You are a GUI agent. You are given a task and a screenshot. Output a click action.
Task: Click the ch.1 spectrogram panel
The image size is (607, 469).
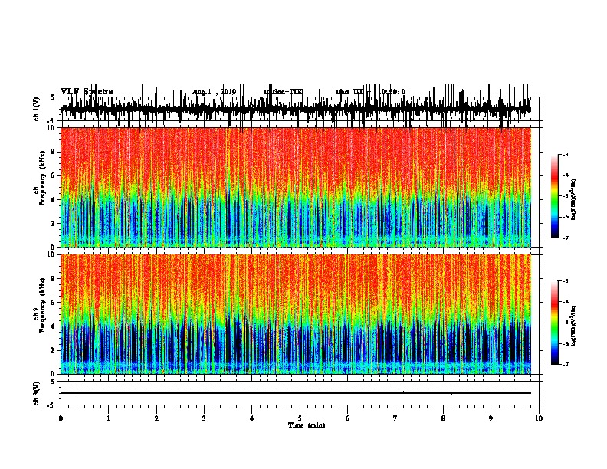(x=296, y=187)
